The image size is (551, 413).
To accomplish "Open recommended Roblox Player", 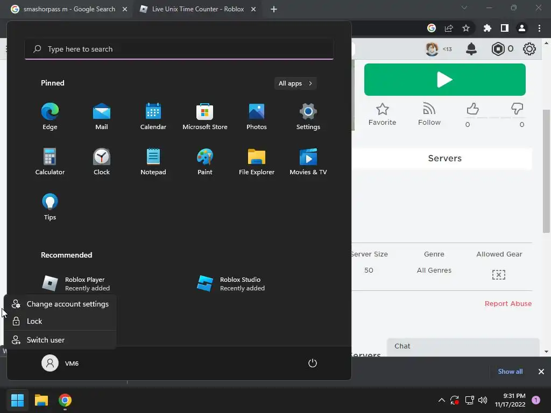I will coord(76,284).
